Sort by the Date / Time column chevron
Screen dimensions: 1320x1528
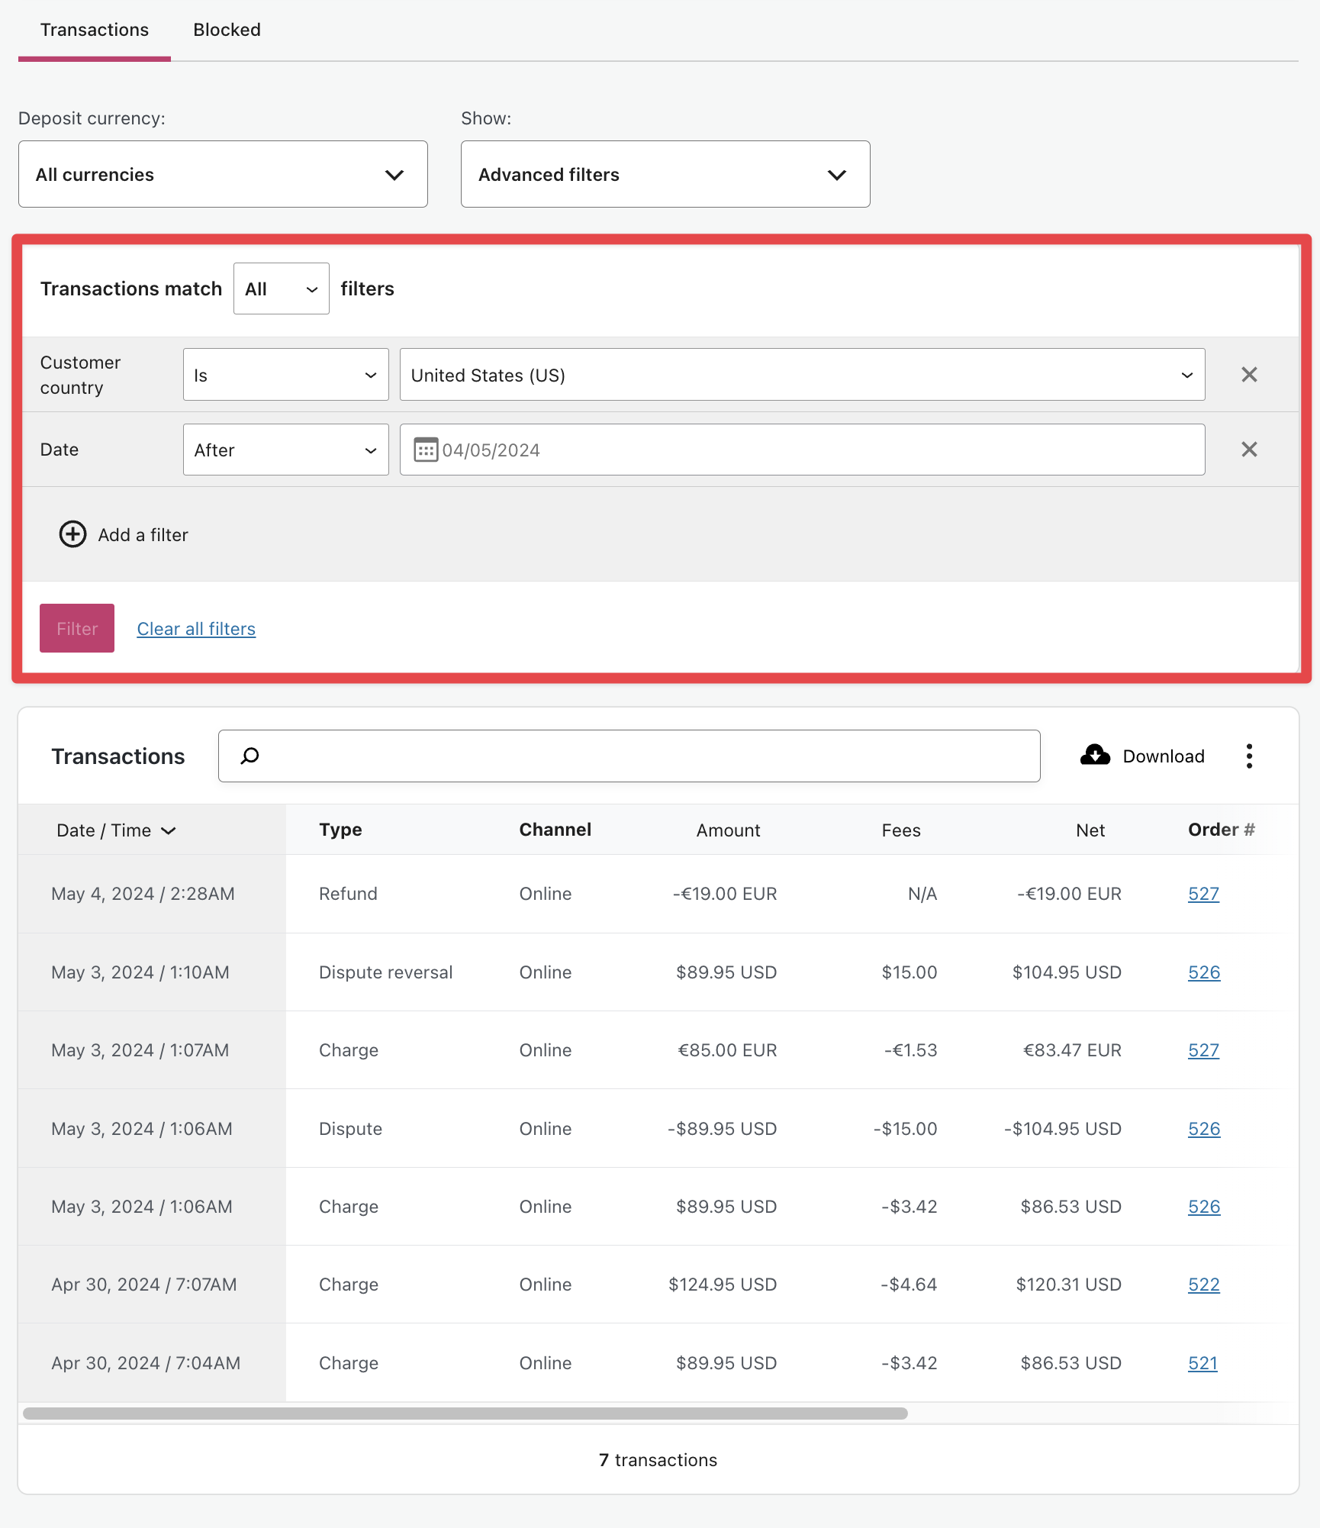point(169,830)
